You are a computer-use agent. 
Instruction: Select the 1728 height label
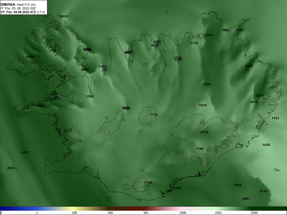194,43
